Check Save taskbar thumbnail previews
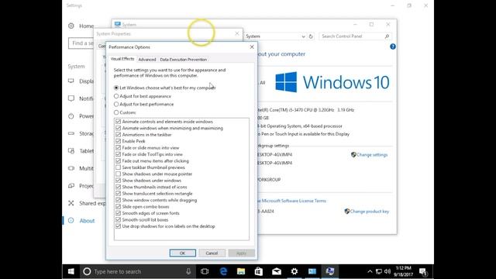Image resolution: width=496 pixels, height=279 pixels. coord(118,167)
